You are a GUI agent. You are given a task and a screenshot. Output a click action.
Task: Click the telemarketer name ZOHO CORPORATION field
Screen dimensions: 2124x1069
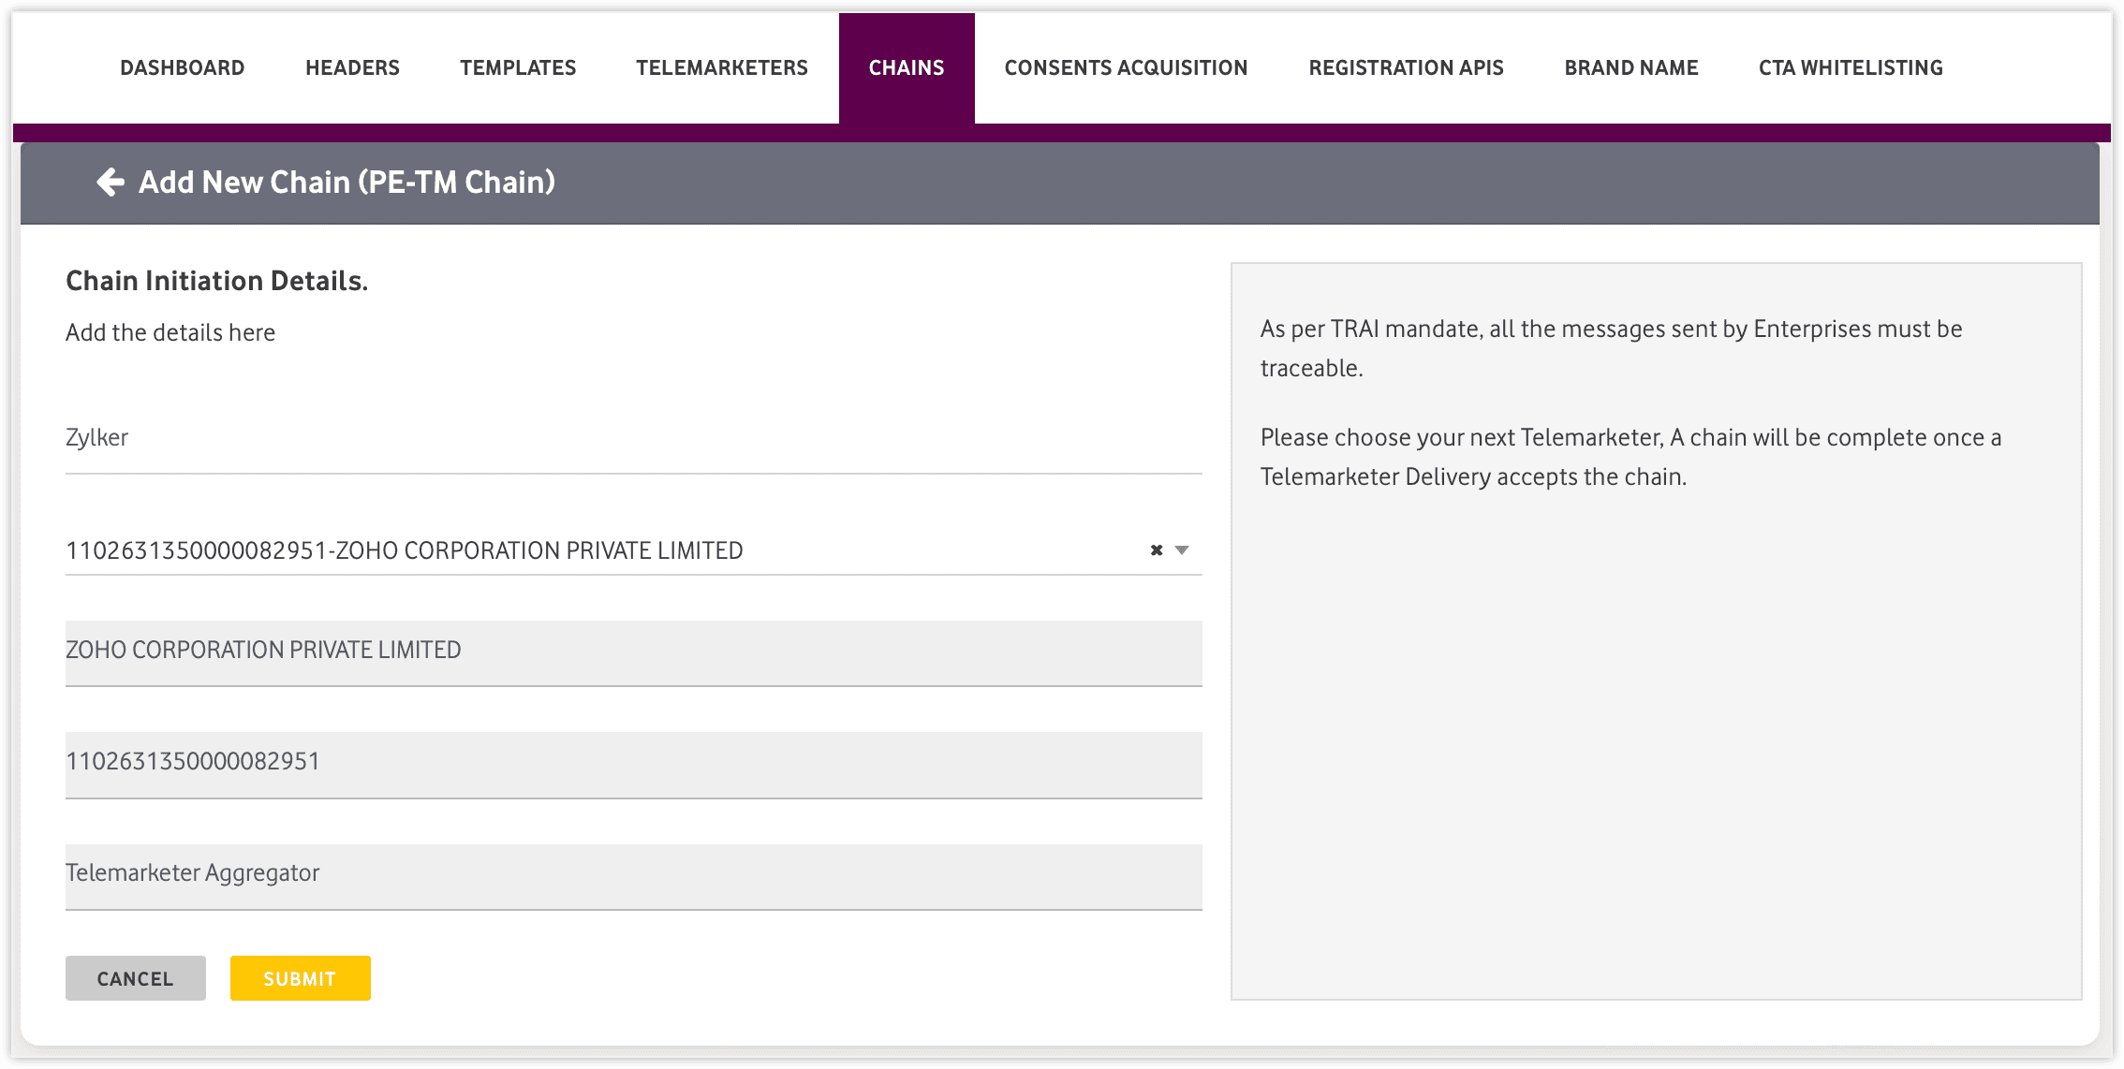[x=633, y=652]
